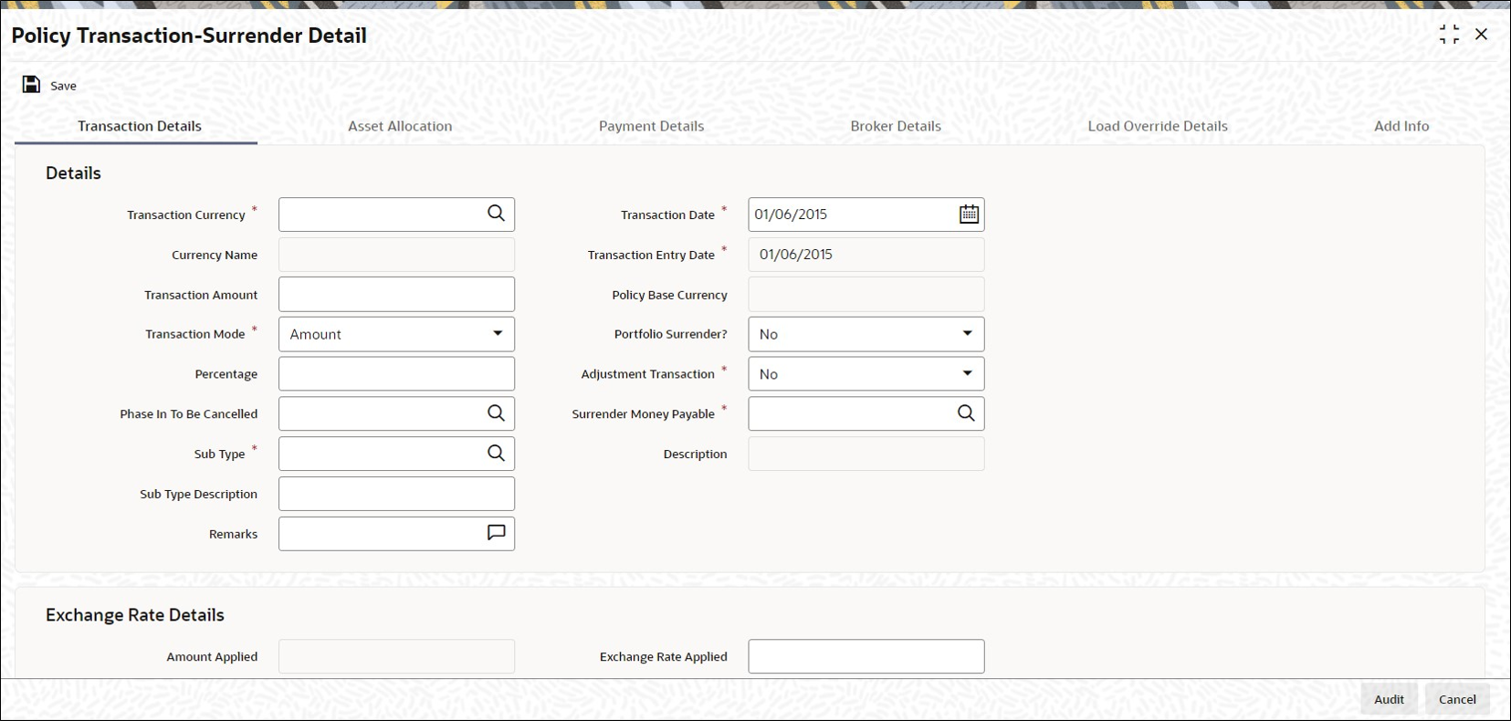
Task: Open the Payment Details tab
Action: (x=651, y=126)
